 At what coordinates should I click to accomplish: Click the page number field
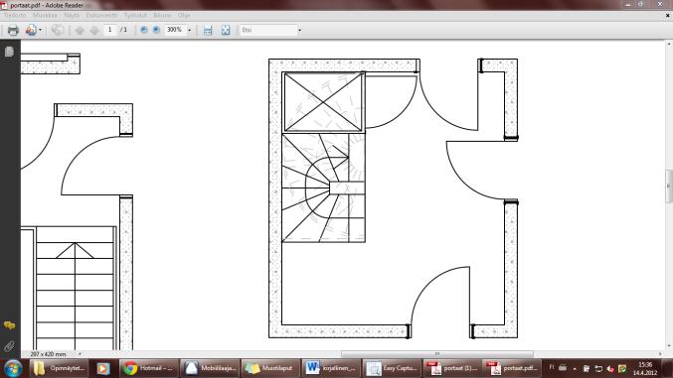pyautogui.click(x=110, y=30)
